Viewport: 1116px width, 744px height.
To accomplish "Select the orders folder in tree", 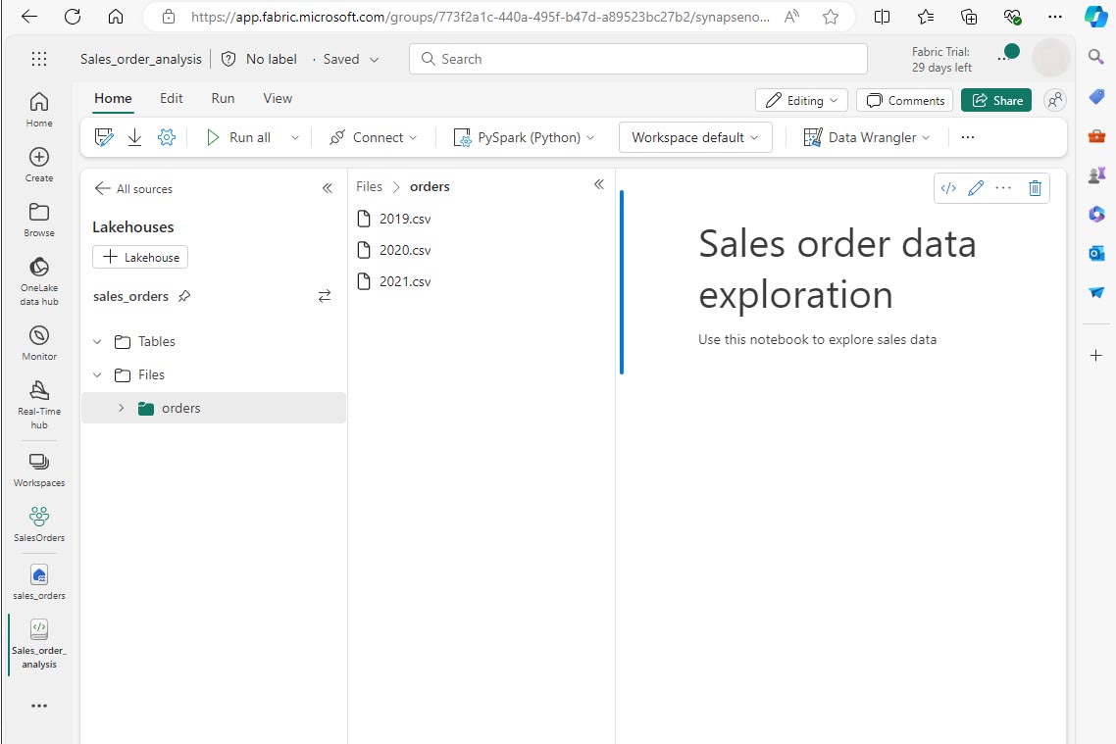I will [x=214, y=408].
